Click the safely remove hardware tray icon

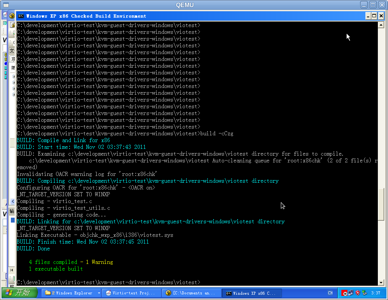tap(364, 293)
